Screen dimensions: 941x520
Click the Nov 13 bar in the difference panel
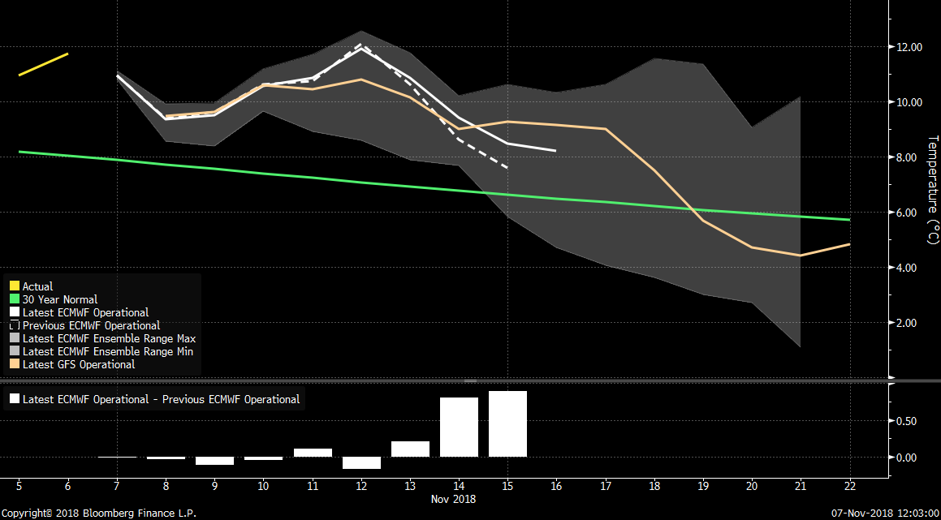411,449
